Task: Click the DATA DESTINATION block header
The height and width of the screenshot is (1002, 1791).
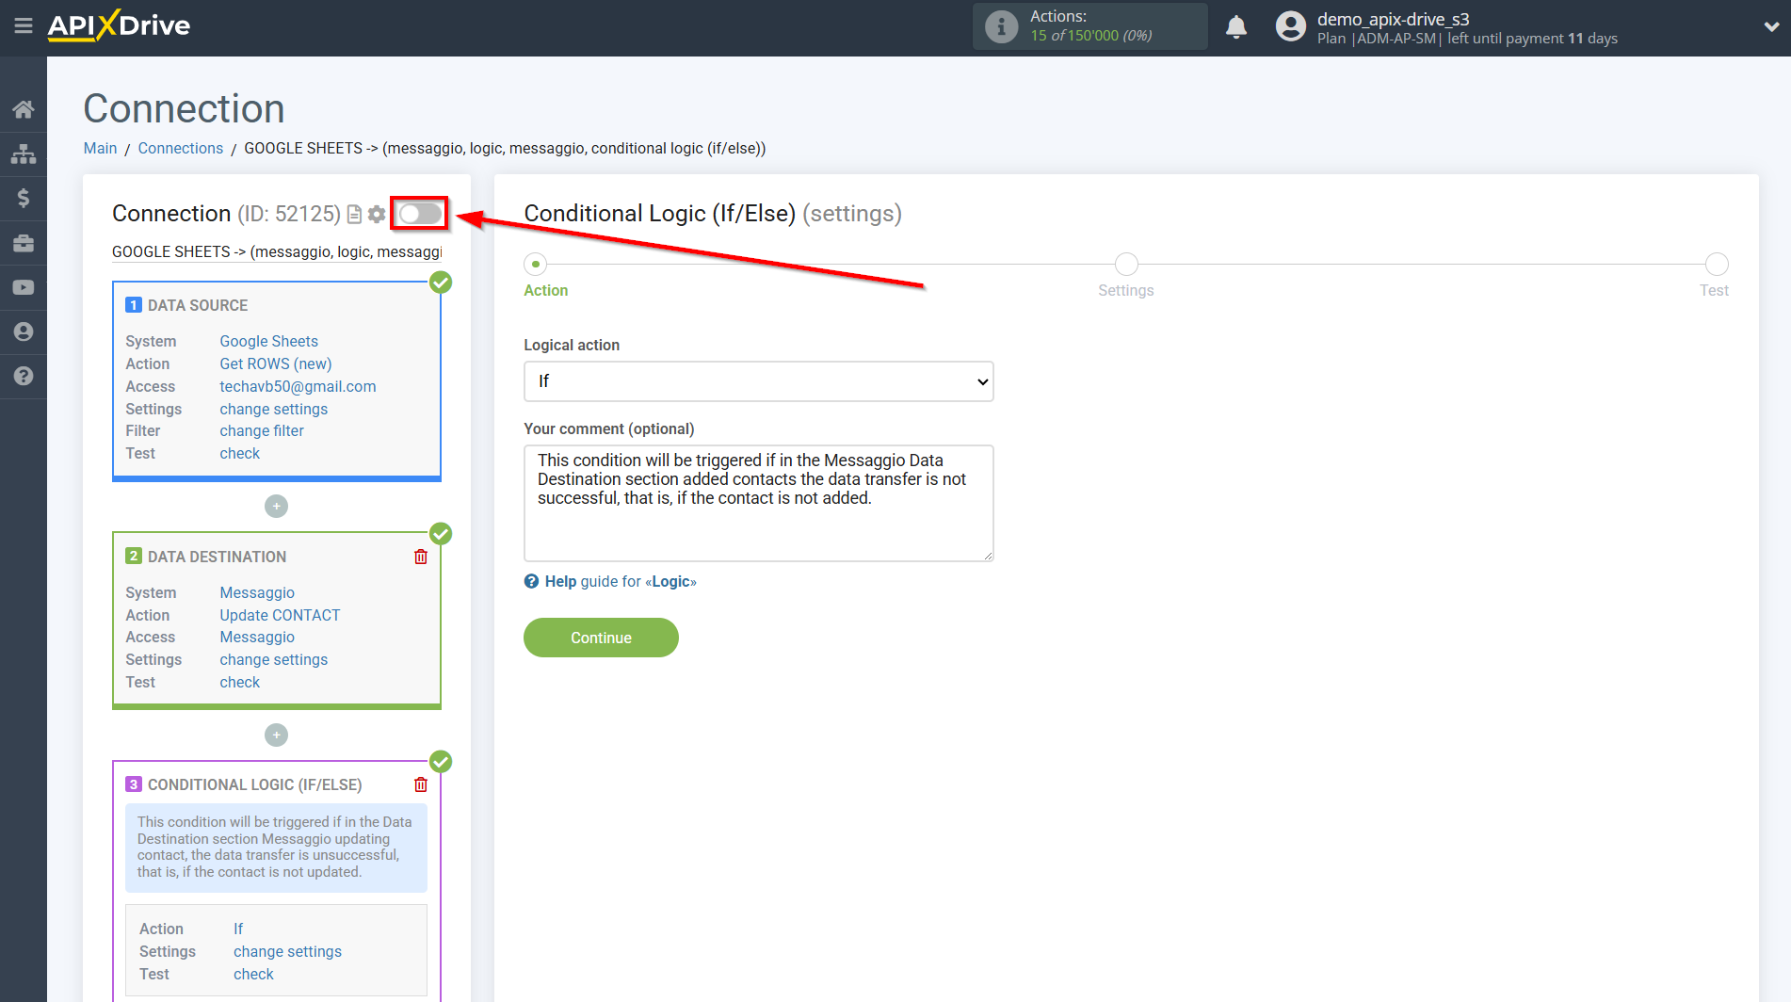Action: click(217, 557)
